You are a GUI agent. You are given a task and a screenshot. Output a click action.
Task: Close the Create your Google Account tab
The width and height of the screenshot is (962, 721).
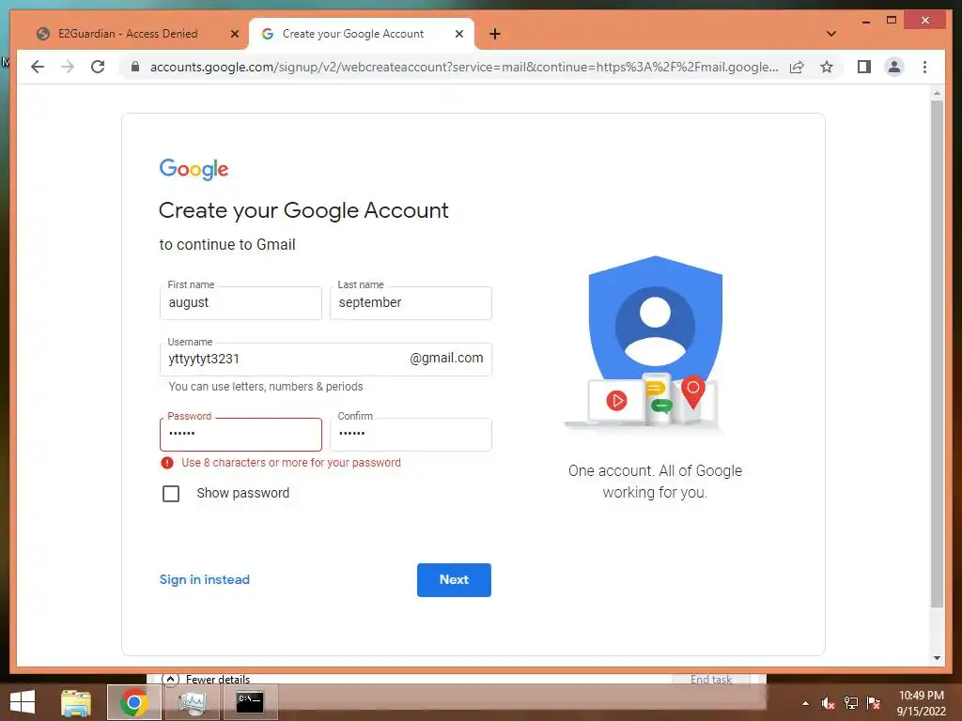pyautogui.click(x=458, y=35)
